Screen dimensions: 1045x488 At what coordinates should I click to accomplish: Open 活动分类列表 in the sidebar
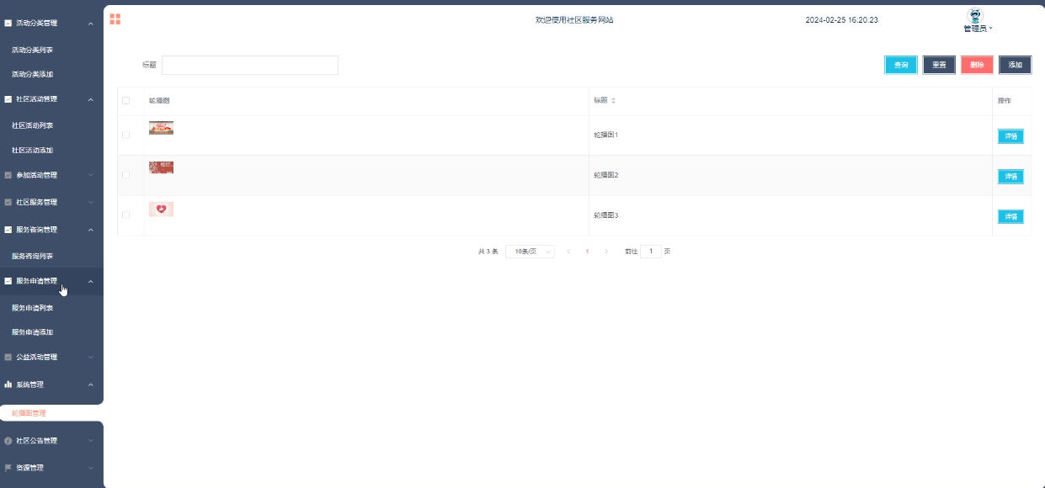coord(32,50)
